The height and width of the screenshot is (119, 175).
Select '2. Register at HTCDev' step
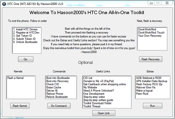26,32
